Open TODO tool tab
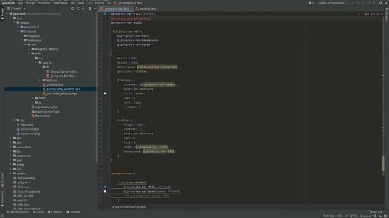 tap(38, 212)
